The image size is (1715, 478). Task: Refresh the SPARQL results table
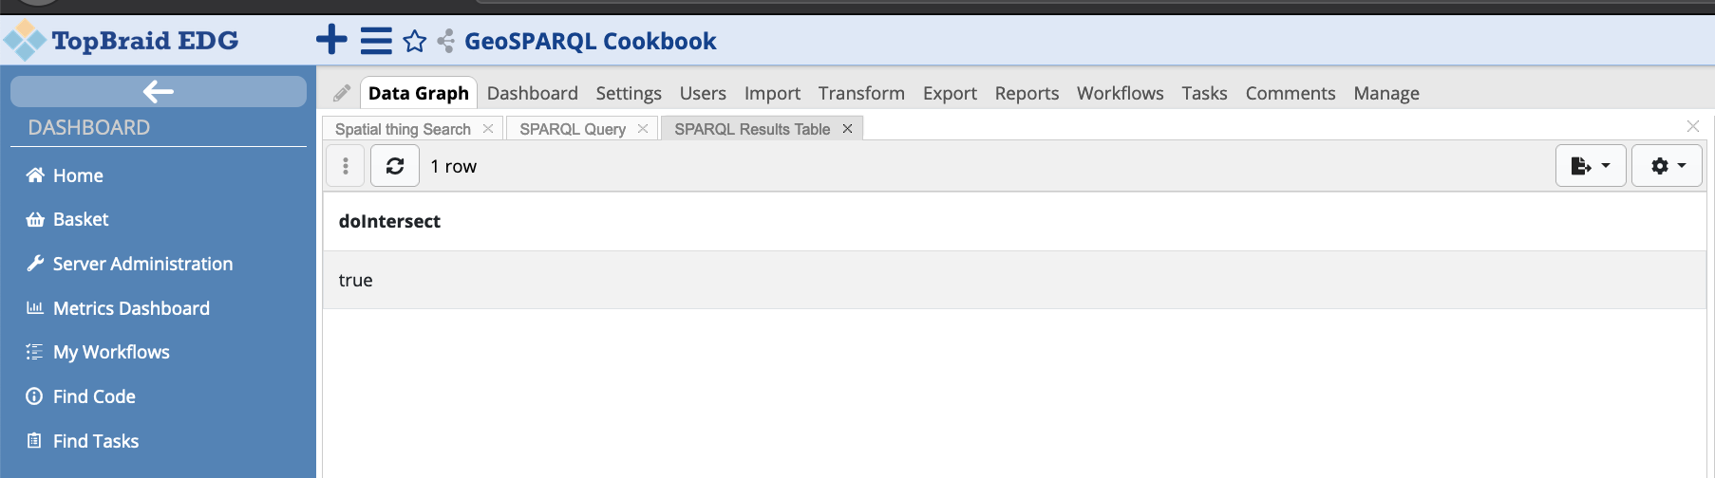point(395,166)
